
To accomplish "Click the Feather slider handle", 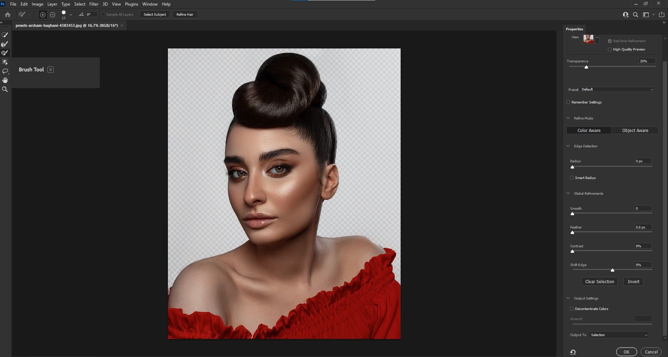I will point(572,232).
